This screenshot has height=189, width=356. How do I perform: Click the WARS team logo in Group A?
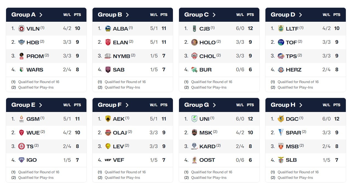pos(21,70)
